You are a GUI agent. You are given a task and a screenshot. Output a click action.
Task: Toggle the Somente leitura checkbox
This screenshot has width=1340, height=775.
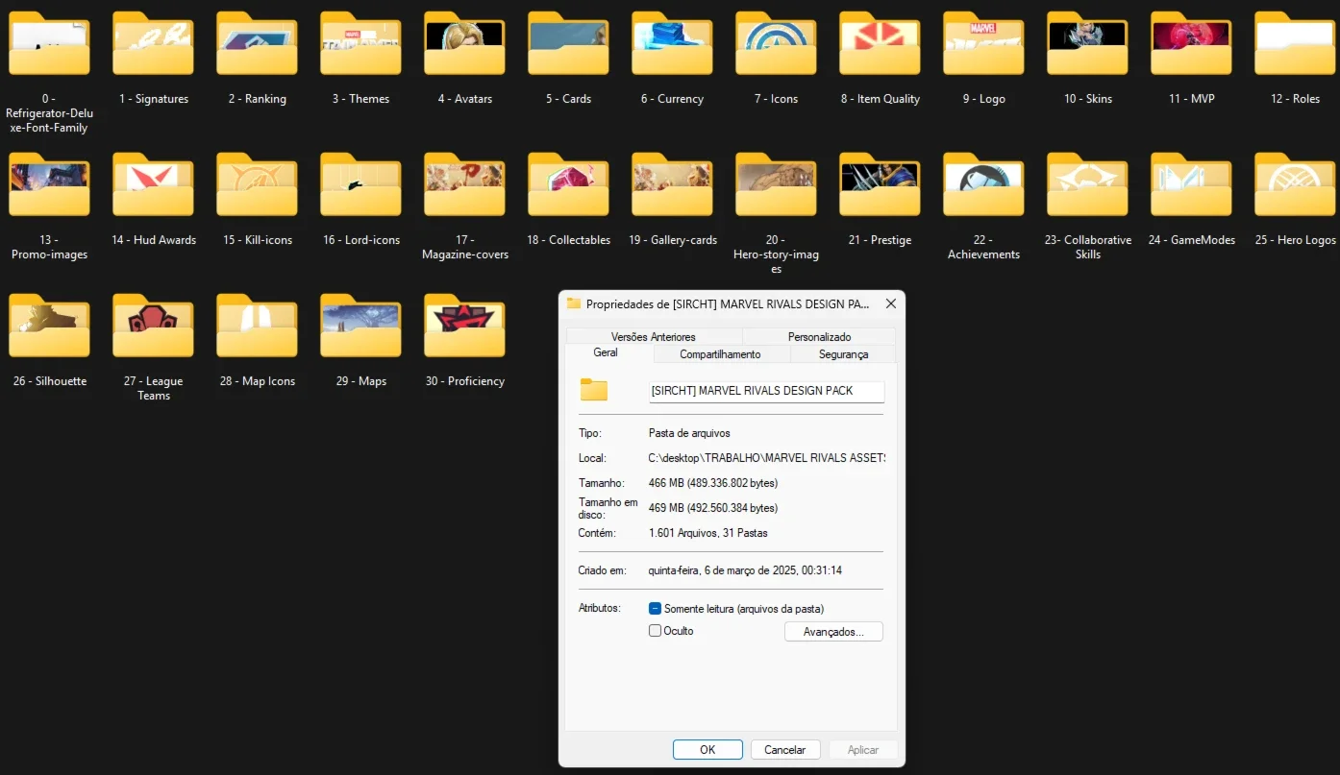(655, 609)
